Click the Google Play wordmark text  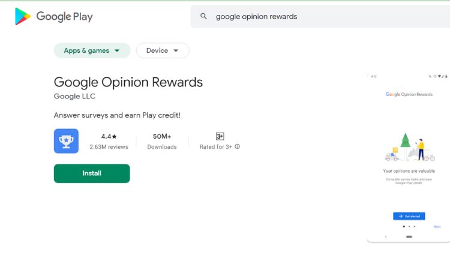(65, 17)
